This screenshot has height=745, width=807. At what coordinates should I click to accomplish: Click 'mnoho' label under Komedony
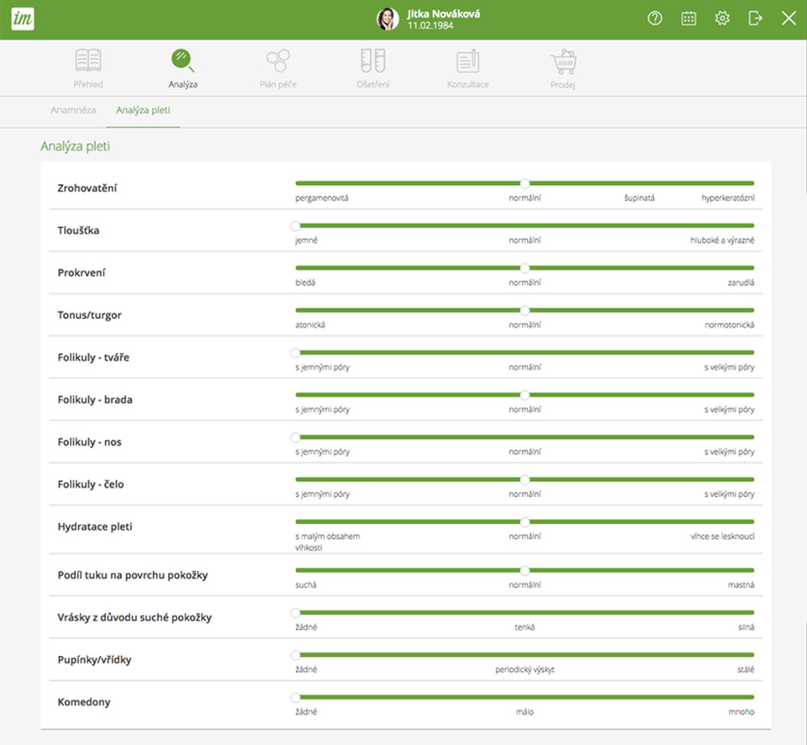(x=741, y=712)
